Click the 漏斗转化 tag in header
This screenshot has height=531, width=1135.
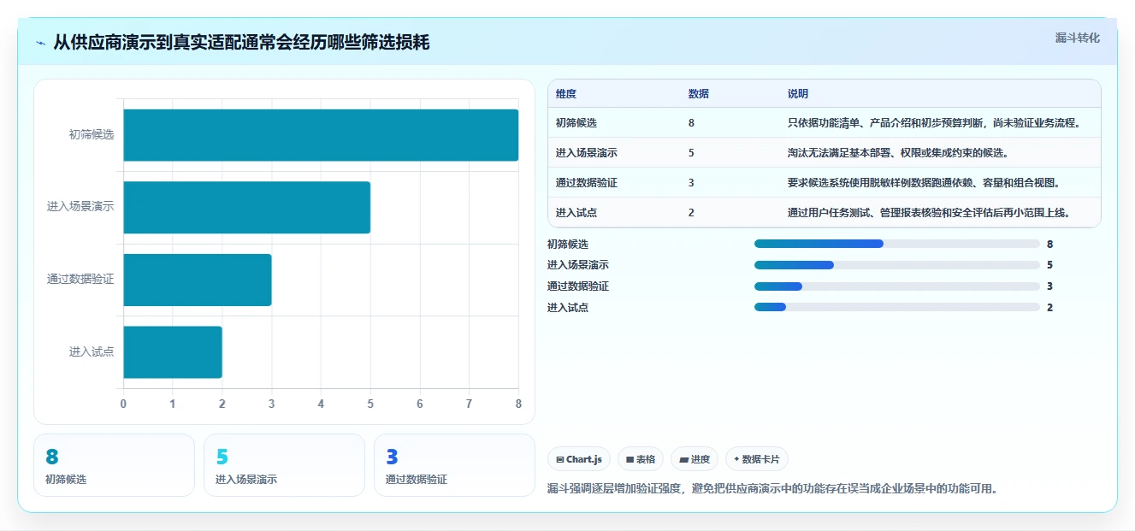[1077, 38]
